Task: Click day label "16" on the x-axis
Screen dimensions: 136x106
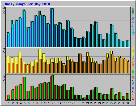Action: point(68,103)
